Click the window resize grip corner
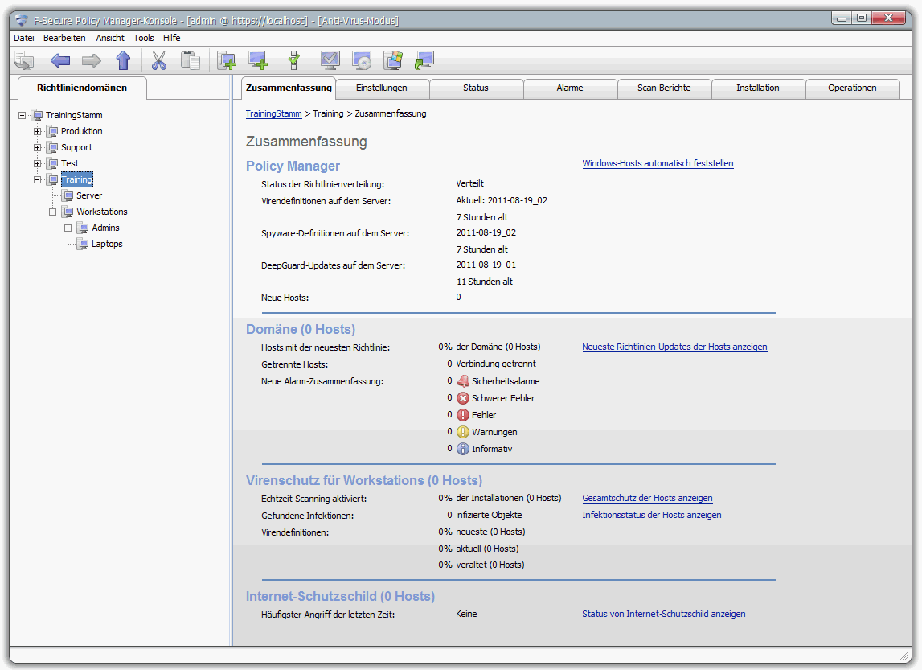The width and height of the screenshot is (922, 670). [x=904, y=656]
